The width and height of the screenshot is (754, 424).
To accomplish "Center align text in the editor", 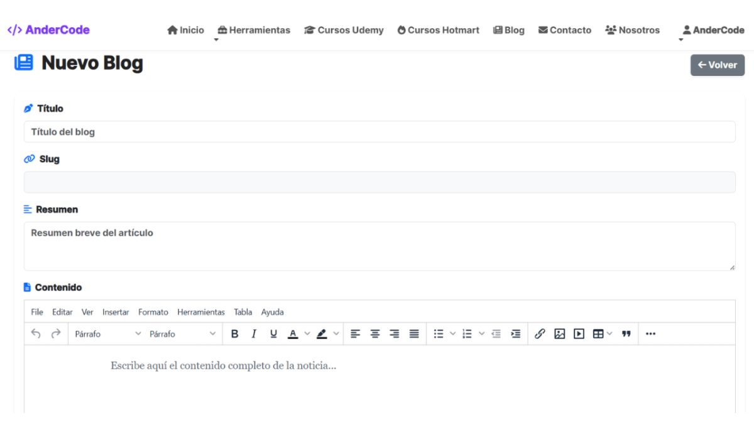I will click(x=375, y=334).
